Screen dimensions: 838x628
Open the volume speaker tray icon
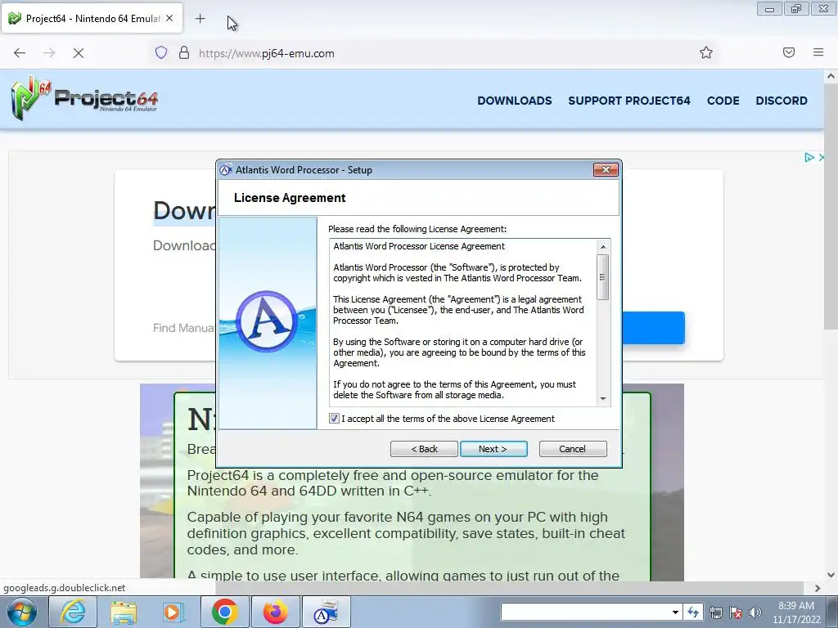click(755, 612)
